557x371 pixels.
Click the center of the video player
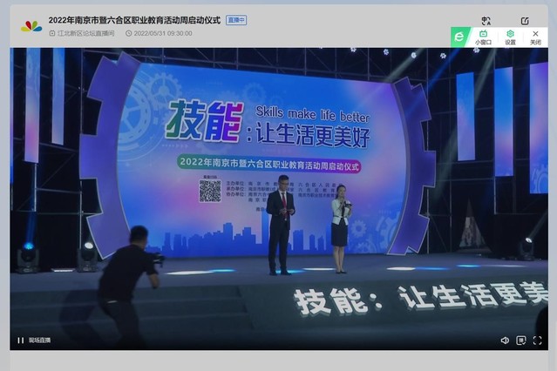pos(278,199)
